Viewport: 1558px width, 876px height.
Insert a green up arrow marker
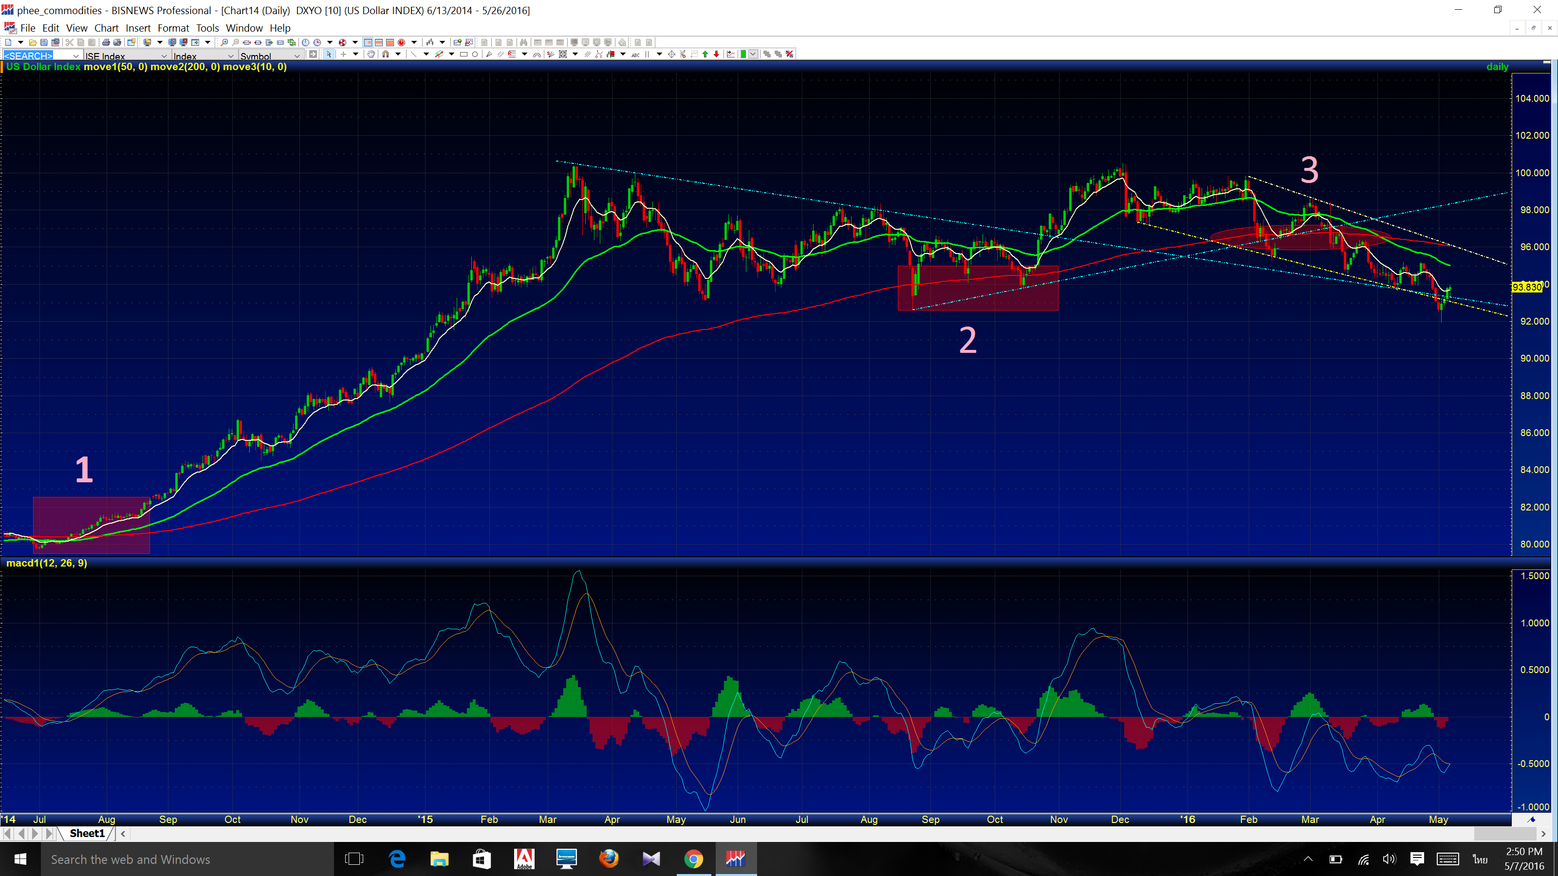[705, 55]
